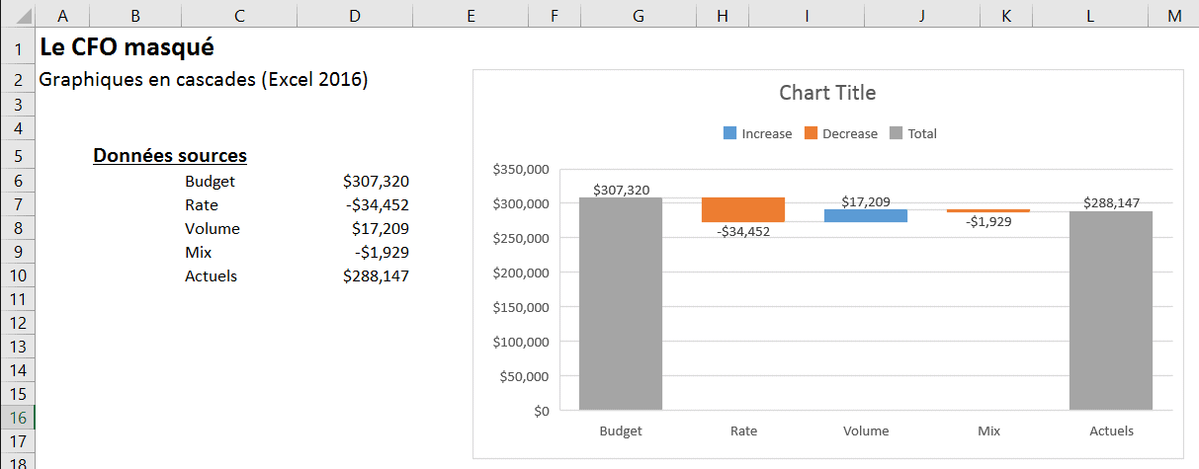Screen dimensions: 1199x469
Task: Select the gray Budget bar in the chart
Action: pos(621,304)
